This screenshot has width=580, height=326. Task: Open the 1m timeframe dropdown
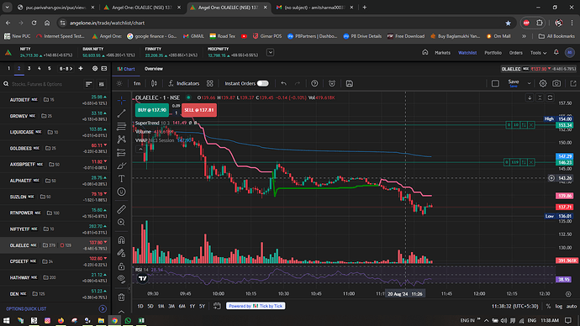click(137, 83)
